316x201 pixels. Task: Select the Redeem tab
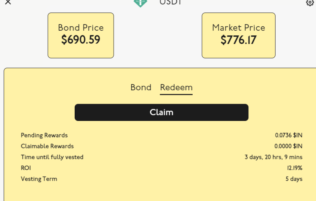[176, 88]
